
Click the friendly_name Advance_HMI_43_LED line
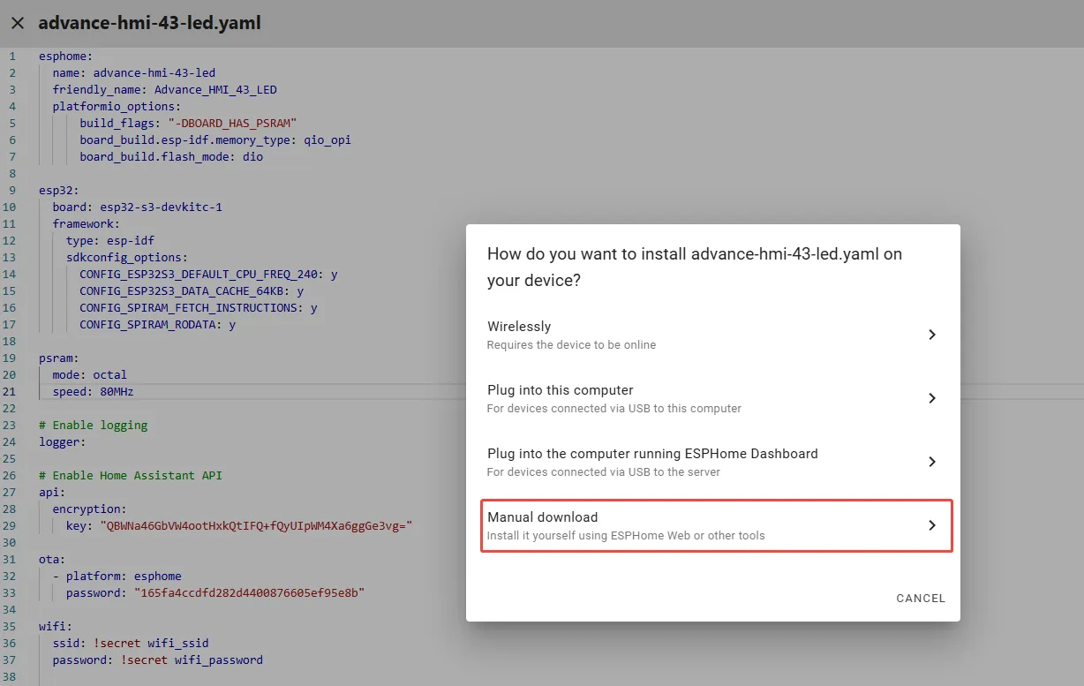coord(164,90)
